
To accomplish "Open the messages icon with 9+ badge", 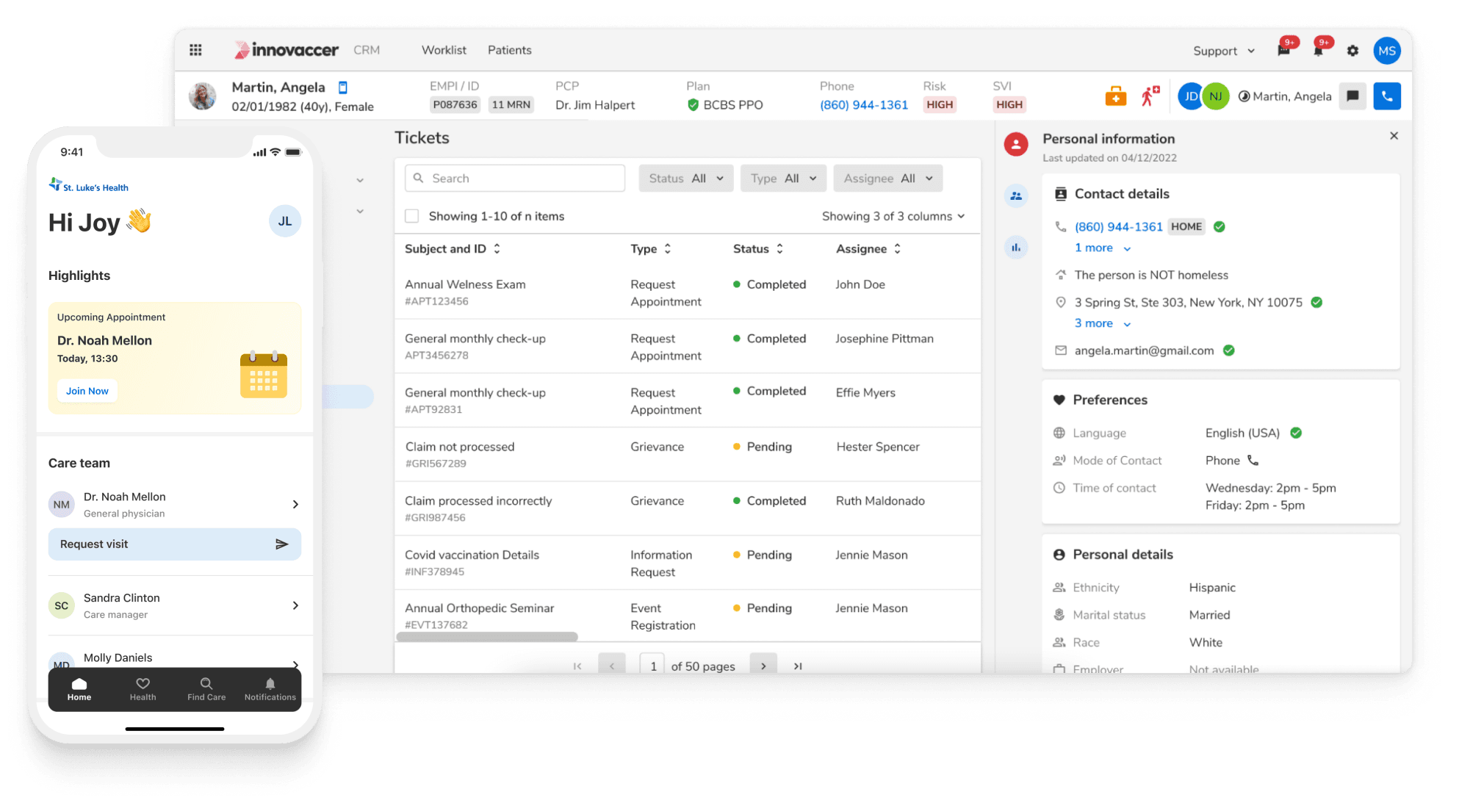I will pyautogui.click(x=1283, y=50).
